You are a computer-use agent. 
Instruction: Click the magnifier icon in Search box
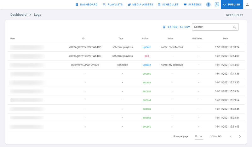[x=234, y=27]
